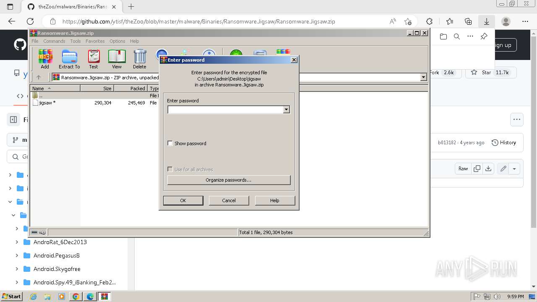Click the password key icon in WinRAR status bar
The height and width of the screenshot is (302, 537).
click(42, 232)
